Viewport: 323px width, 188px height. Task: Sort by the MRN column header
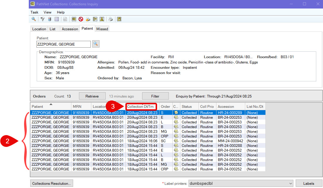tap(81, 107)
